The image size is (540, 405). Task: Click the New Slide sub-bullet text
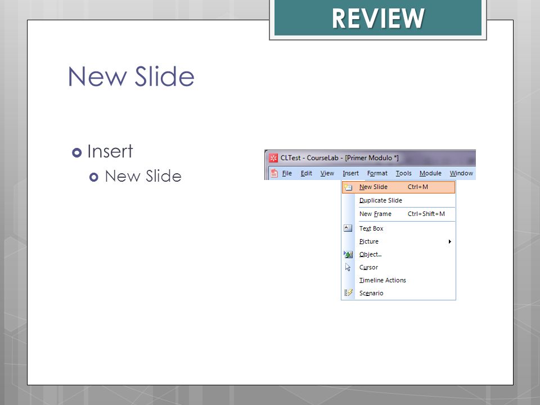143,176
